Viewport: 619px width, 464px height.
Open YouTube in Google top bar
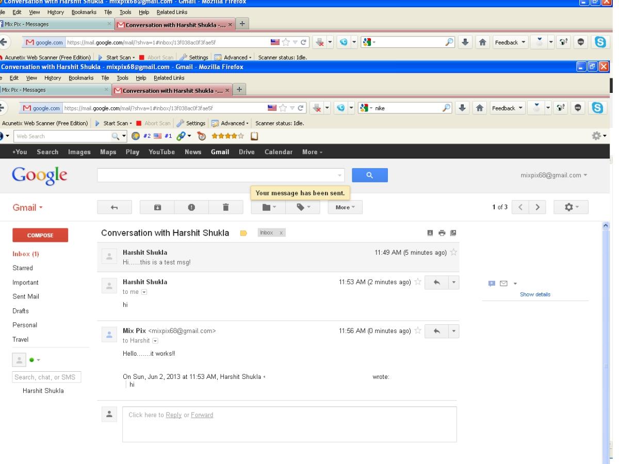pyautogui.click(x=161, y=152)
